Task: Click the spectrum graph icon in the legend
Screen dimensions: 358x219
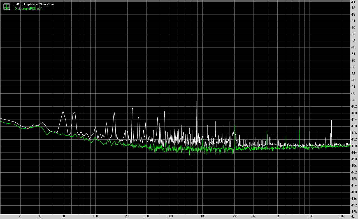Action: tap(7, 6)
